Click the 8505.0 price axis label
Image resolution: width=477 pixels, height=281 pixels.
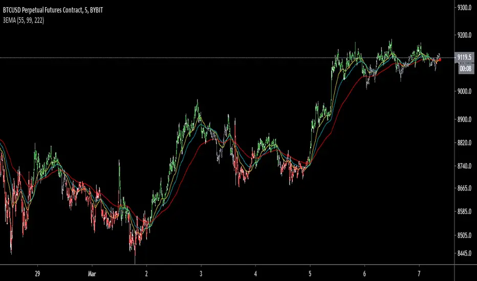coord(465,235)
